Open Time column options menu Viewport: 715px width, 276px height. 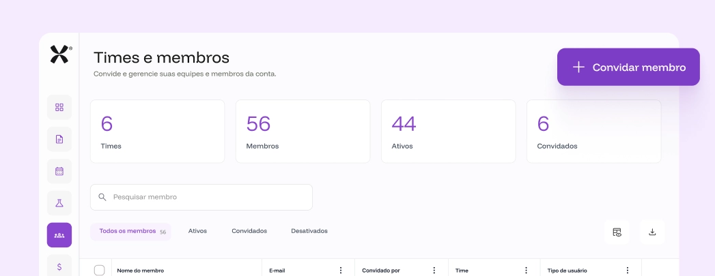tap(527, 271)
